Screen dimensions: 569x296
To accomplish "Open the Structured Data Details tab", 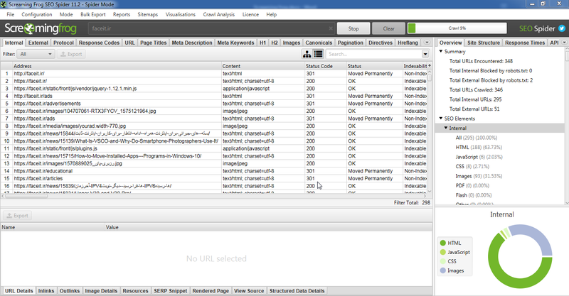I will coord(297,291).
